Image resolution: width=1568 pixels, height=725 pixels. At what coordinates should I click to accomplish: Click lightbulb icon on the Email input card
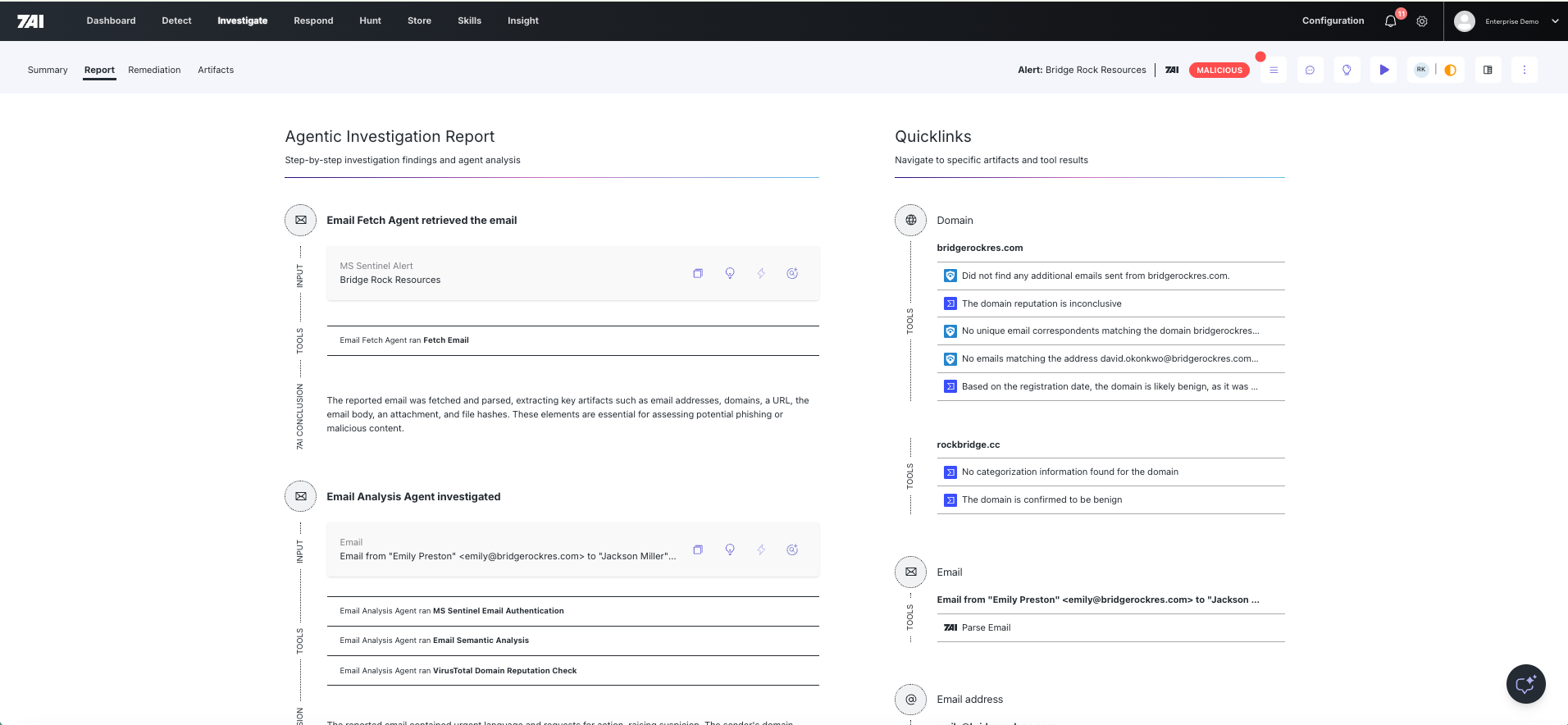(x=730, y=549)
